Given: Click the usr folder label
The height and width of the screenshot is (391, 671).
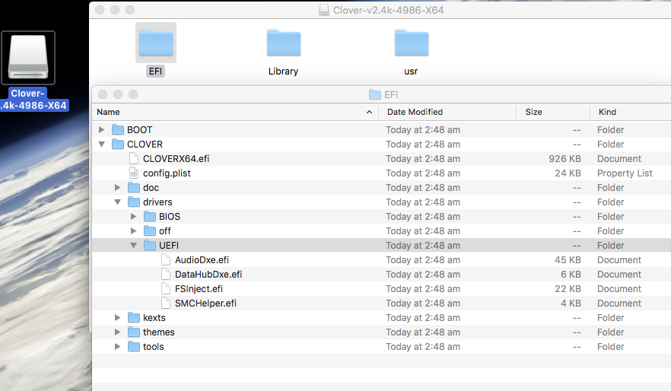Looking at the screenshot, I should click(x=411, y=72).
